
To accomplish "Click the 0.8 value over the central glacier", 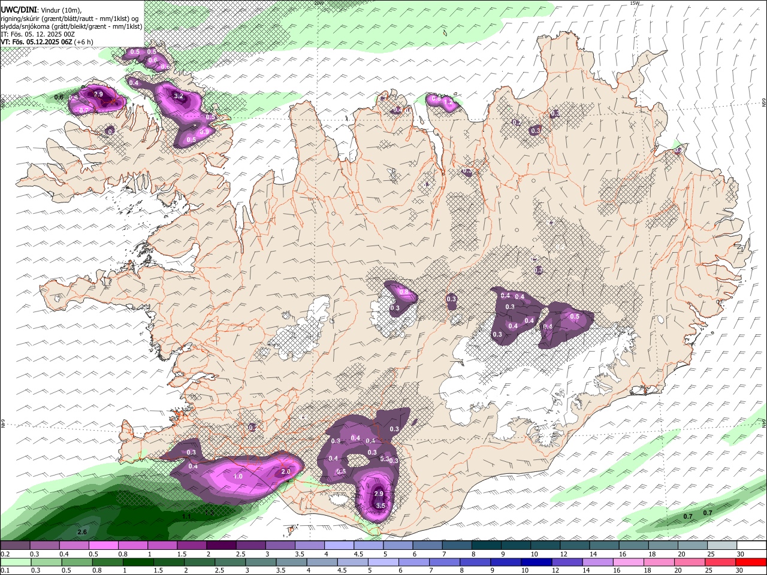I will (x=404, y=292).
